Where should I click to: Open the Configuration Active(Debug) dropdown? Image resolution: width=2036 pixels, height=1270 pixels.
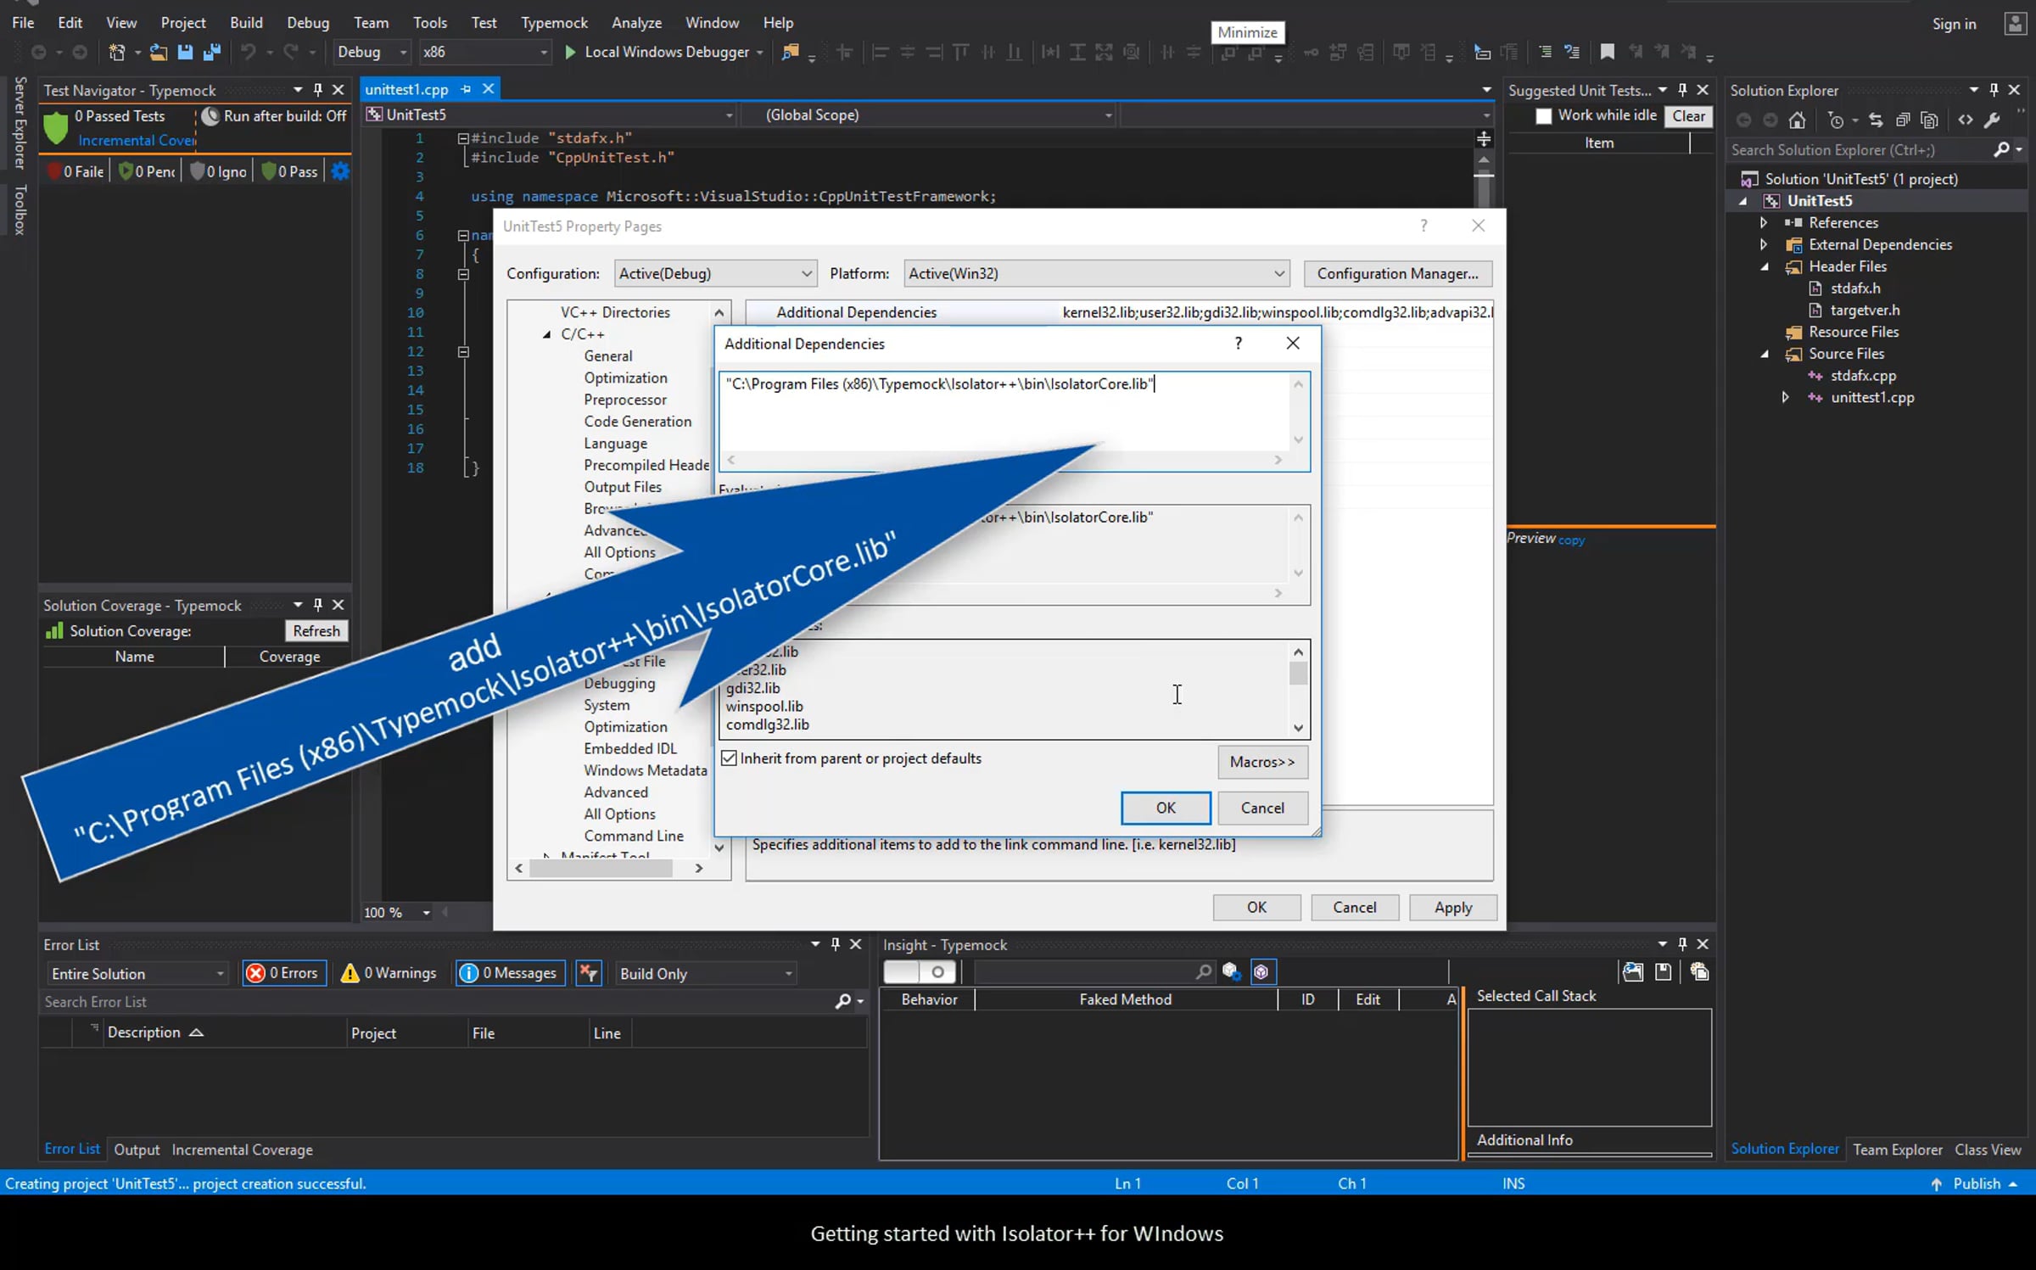pyautogui.click(x=715, y=273)
